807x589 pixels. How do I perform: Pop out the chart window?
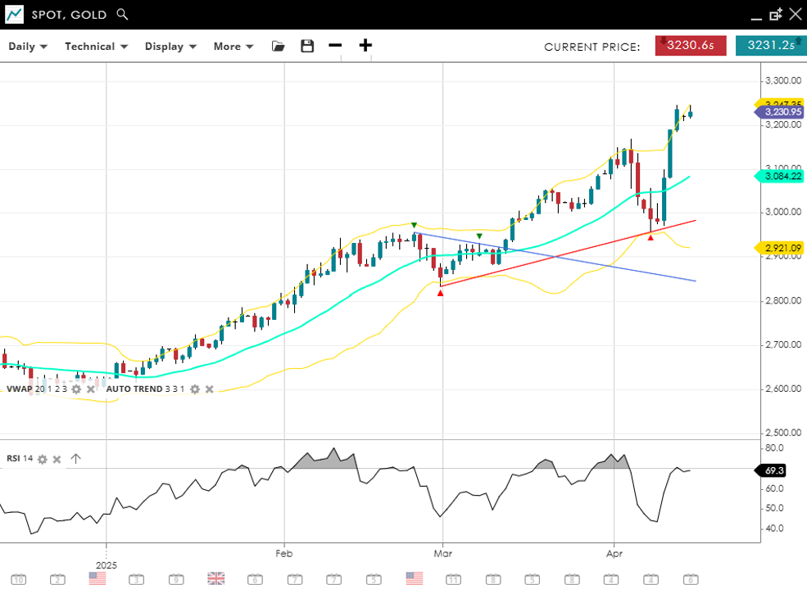(775, 15)
